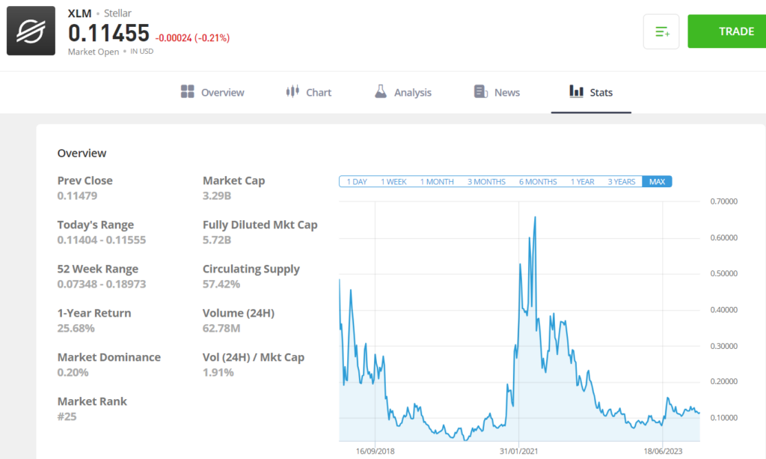This screenshot has height=459, width=766.
Task: Click the candlestick Chart icon
Action: 292,91
